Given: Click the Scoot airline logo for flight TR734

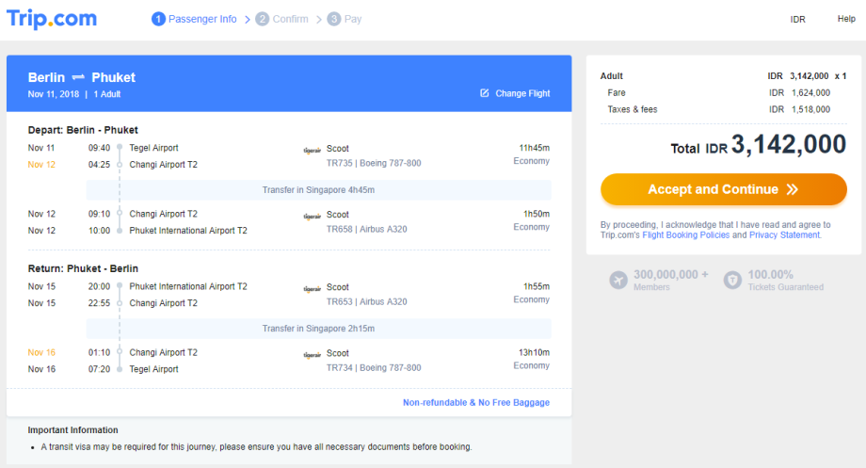Looking at the screenshot, I should point(312,354).
